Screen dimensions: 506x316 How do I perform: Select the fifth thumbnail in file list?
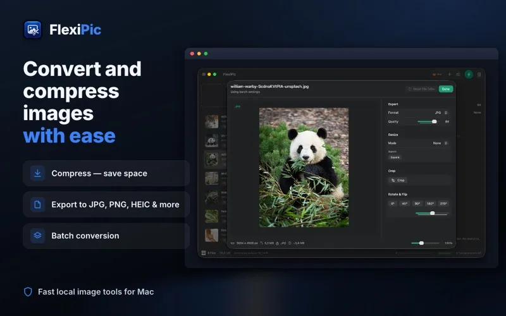tap(212, 197)
